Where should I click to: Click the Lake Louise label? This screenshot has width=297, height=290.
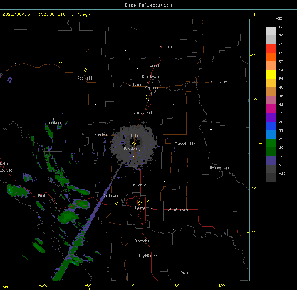point(6,167)
